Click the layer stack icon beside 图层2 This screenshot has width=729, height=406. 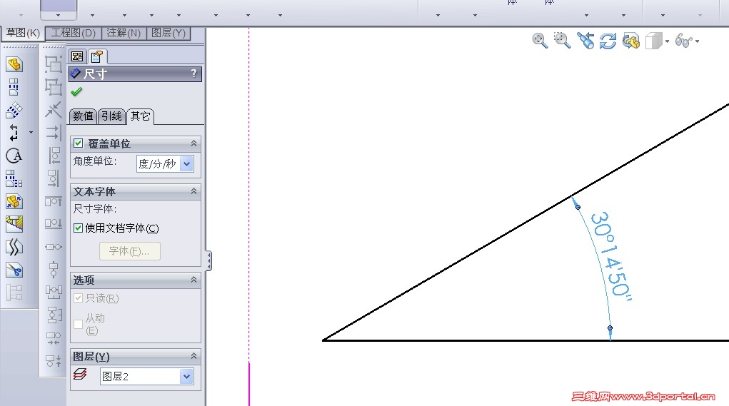click(x=80, y=374)
